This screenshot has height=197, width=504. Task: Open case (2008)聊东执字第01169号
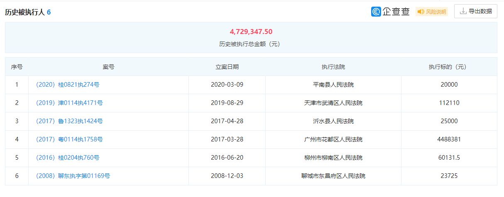(72, 176)
